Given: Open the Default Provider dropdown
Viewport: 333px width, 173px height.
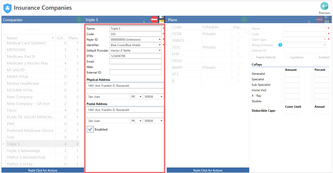Looking at the screenshot, I should pyautogui.click(x=160, y=50).
